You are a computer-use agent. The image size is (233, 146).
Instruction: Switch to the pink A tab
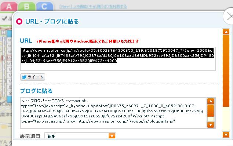(8, 6)
